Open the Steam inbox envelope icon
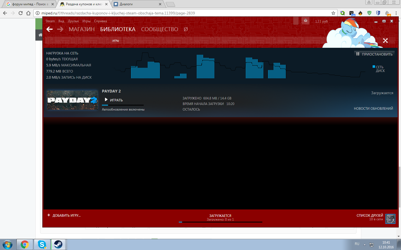The image size is (401, 250). [x=305, y=21]
